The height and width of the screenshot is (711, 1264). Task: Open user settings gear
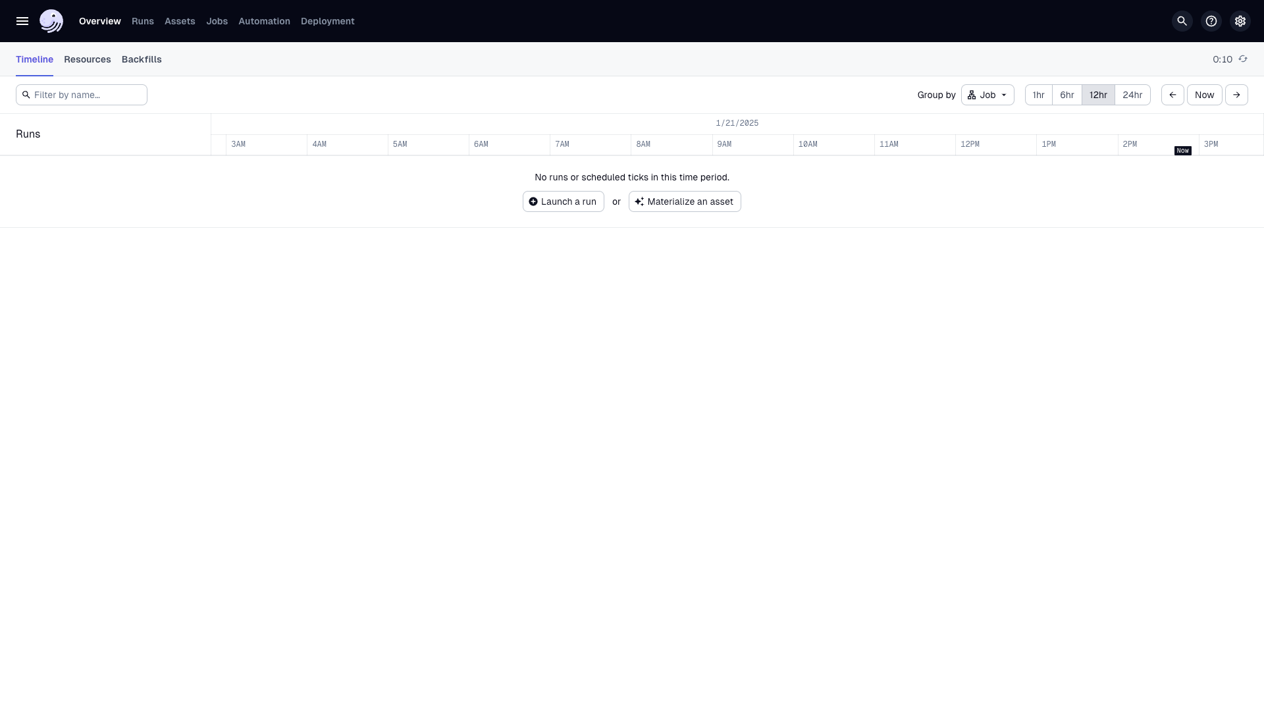(1240, 21)
